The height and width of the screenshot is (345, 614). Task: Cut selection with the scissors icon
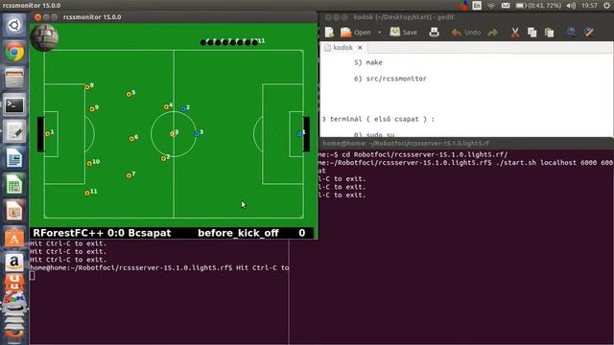click(515, 33)
